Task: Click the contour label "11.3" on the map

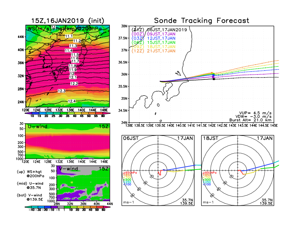Action: coord(73,46)
